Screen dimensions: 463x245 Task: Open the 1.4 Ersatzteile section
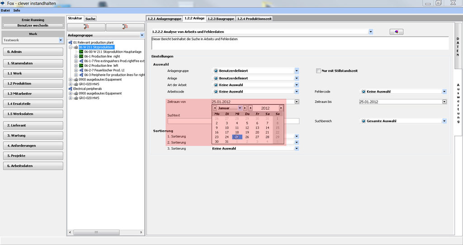click(x=33, y=104)
